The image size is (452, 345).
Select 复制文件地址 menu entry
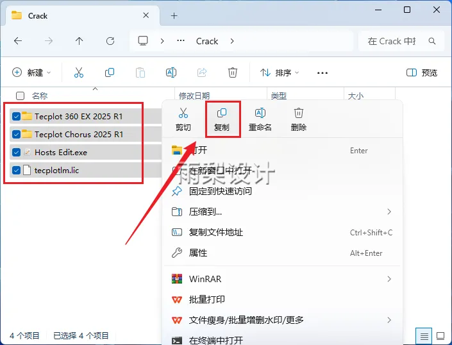point(281,232)
